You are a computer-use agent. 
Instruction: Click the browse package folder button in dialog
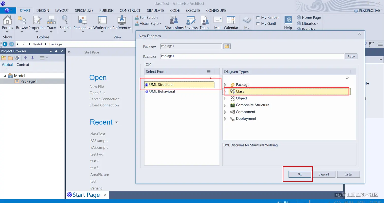point(227,46)
